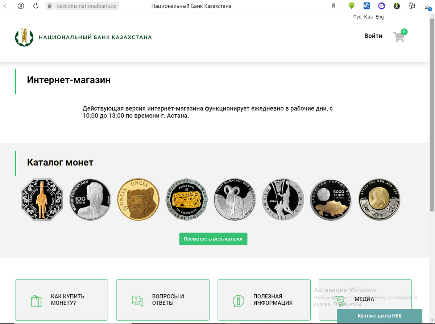This screenshot has width=435, height=324.
Task: Reload the page with the refresh icon
Action: (36, 6)
